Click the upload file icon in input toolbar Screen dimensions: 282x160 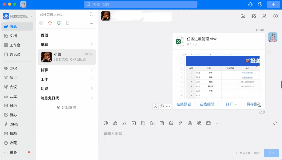pos(152,123)
